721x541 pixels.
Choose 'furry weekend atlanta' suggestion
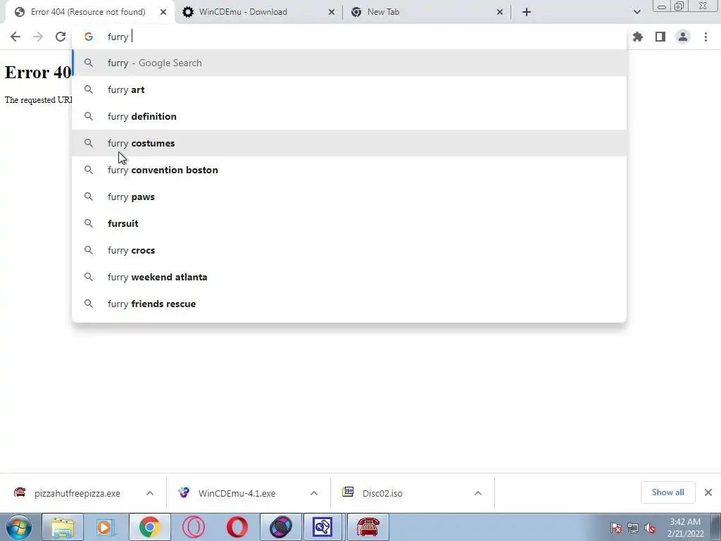click(349, 277)
